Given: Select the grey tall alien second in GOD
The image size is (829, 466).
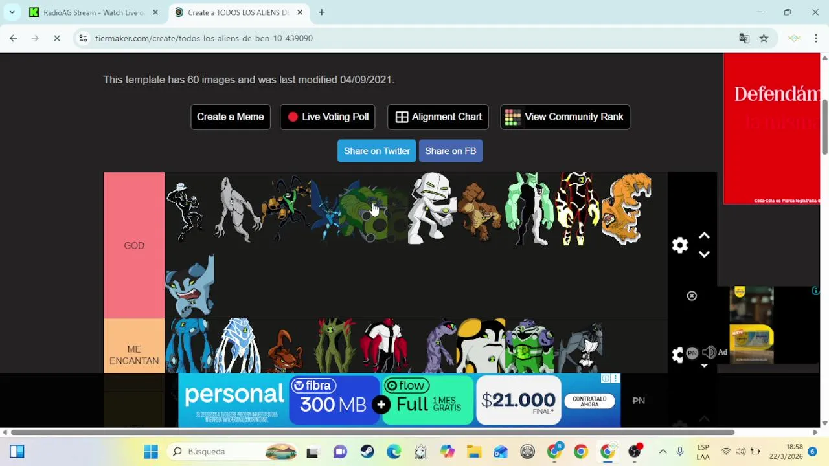Looking at the screenshot, I should click(238, 208).
